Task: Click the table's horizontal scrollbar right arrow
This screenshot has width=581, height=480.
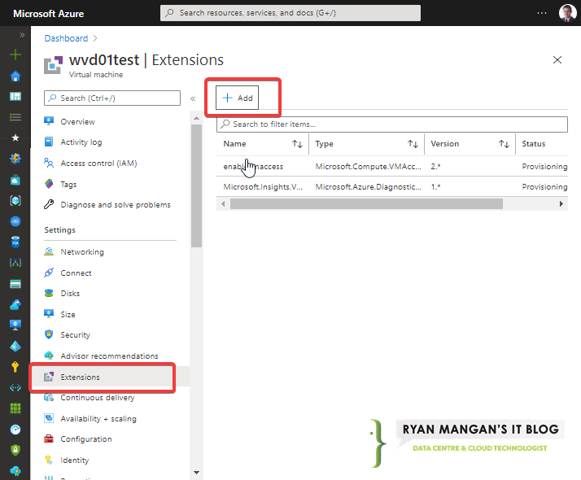Action: (x=561, y=203)
